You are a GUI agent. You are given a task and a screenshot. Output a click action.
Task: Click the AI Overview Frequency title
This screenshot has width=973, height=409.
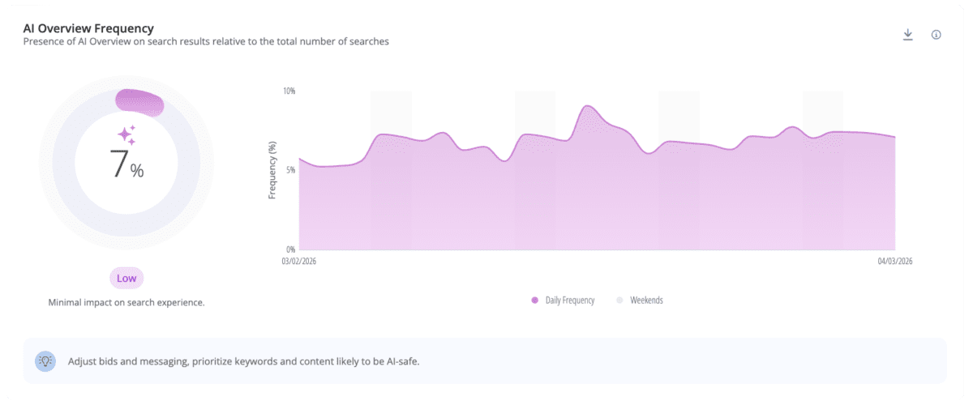(88, 28)
